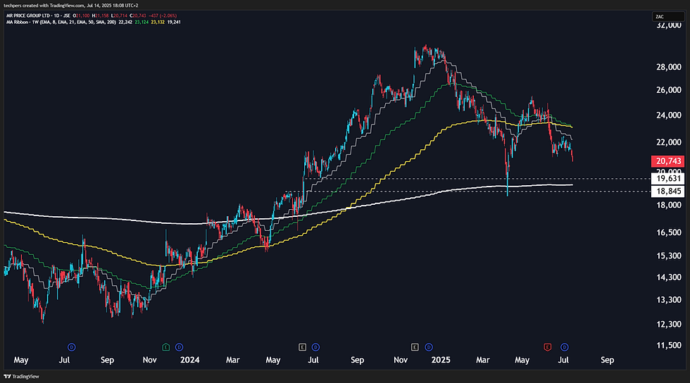Screen dimensions: 690x383
Task: Click the 26,000 price axis label
Action: (x=668, y=90)
